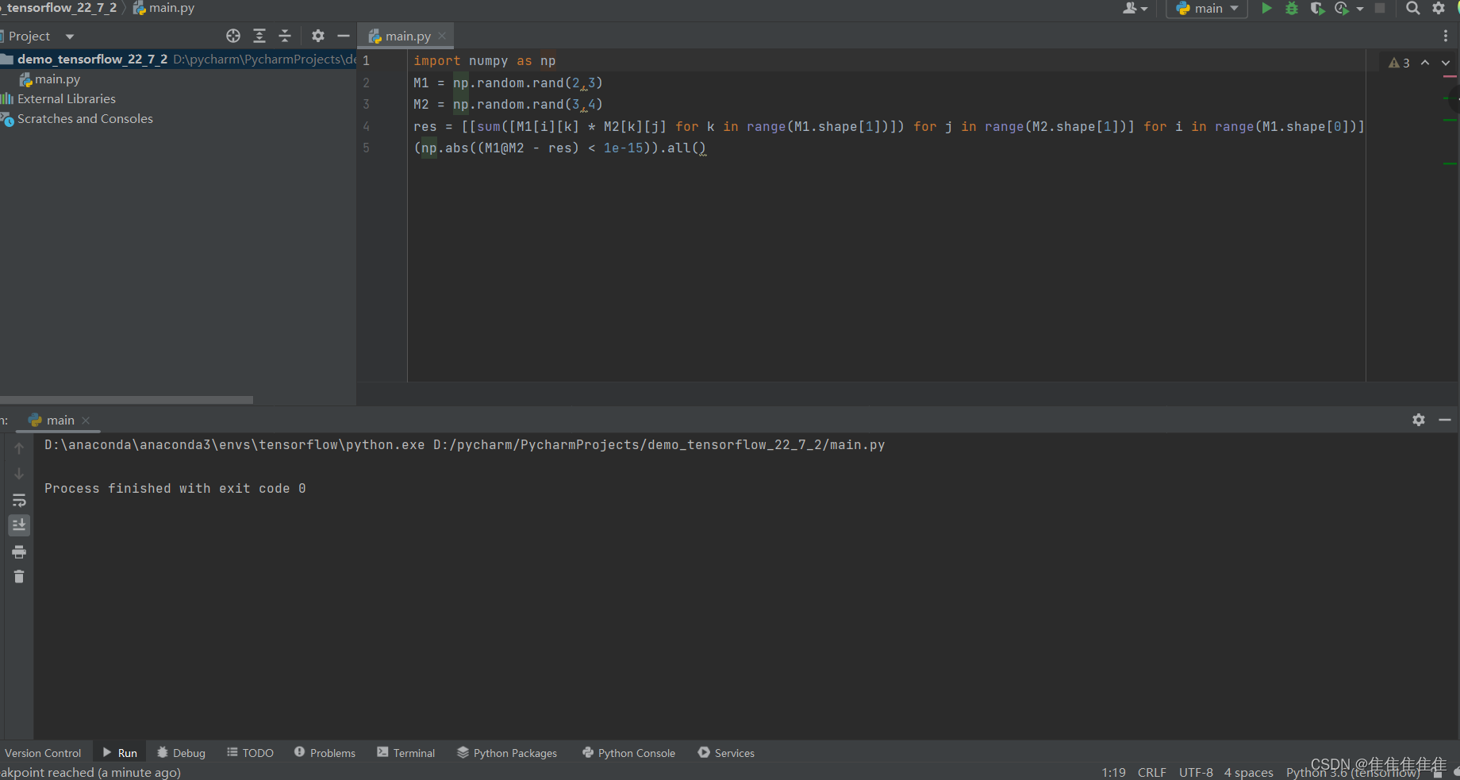Collapse all in Project panel
This screenshot has width=1460, height=780.
[x=285, y=36]
